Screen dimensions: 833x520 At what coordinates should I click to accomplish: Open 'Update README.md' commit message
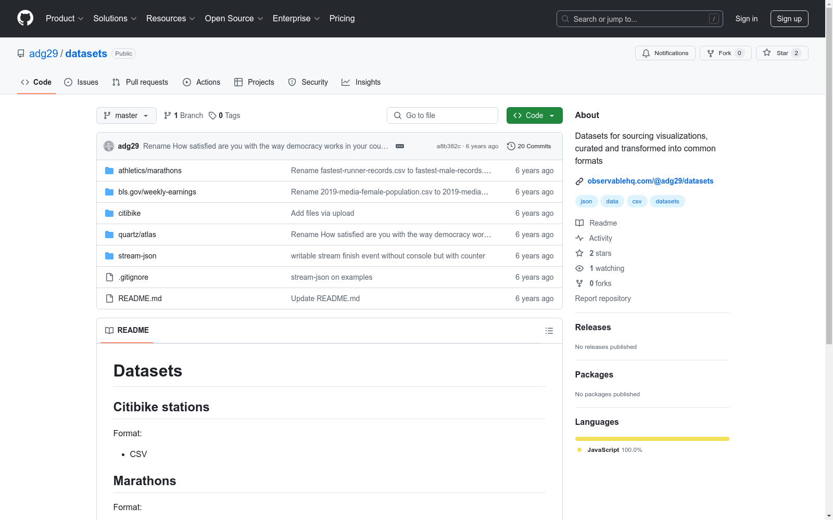coord(325,298)
